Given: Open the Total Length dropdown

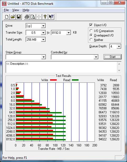Looking at the screenshot, I should click(43, 39).
